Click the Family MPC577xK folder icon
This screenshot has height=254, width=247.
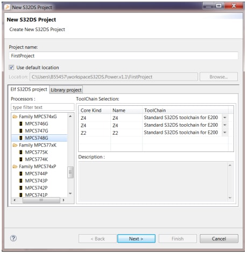click(15, 145)
